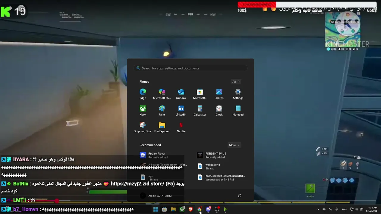Open Roblox Player recommended item
The height and width of the screenshot is (214, 381).
pyautogui.click(x=162, y=155)
